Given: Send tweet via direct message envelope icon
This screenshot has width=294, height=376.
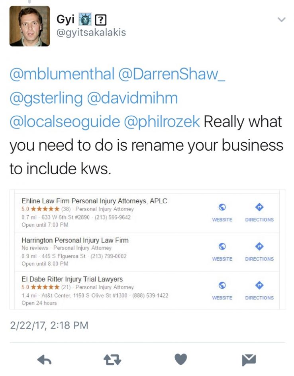Looking at the screenshot, I should tap(249, 360).
